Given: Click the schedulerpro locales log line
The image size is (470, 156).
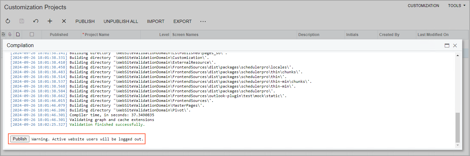Looking at the screenshot, I should (181, 67).
